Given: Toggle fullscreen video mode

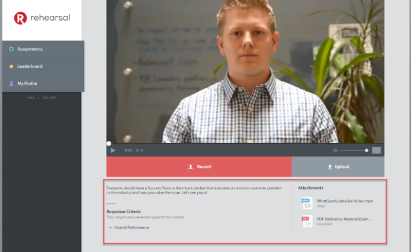Looking at the screenshot, I should [377, 150].
